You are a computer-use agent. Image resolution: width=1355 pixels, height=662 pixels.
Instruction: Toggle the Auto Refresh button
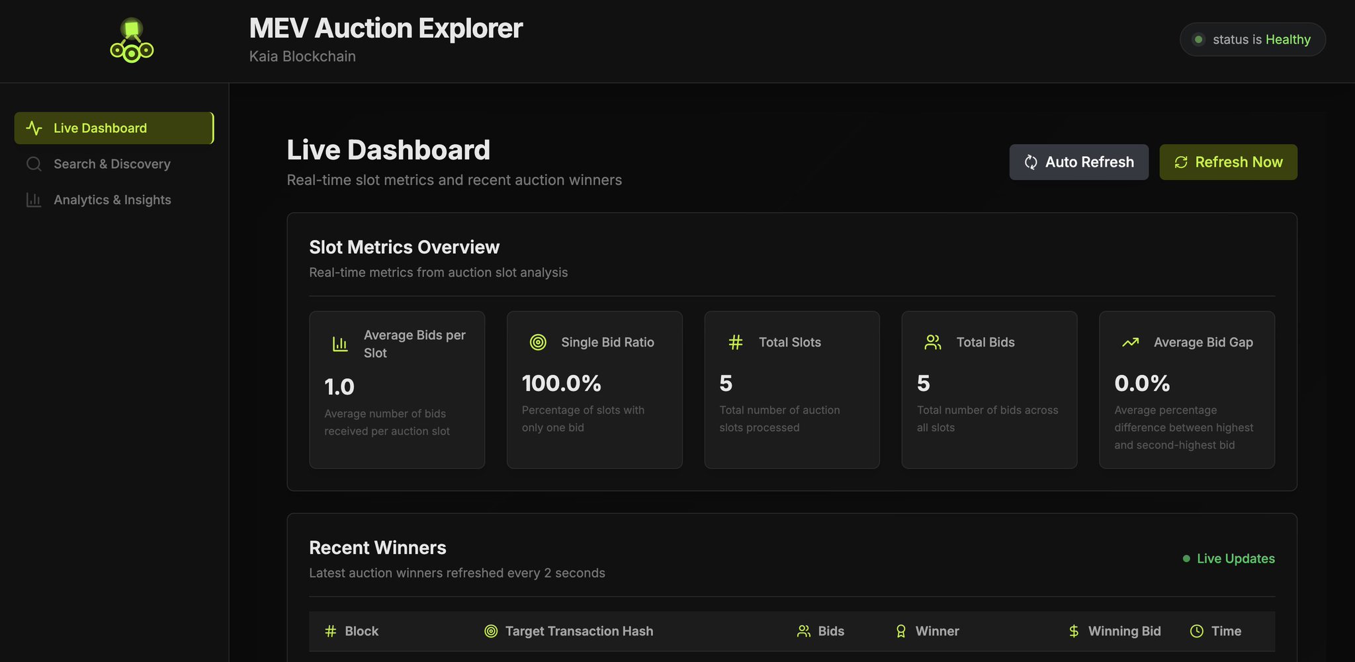point(1078,162)
